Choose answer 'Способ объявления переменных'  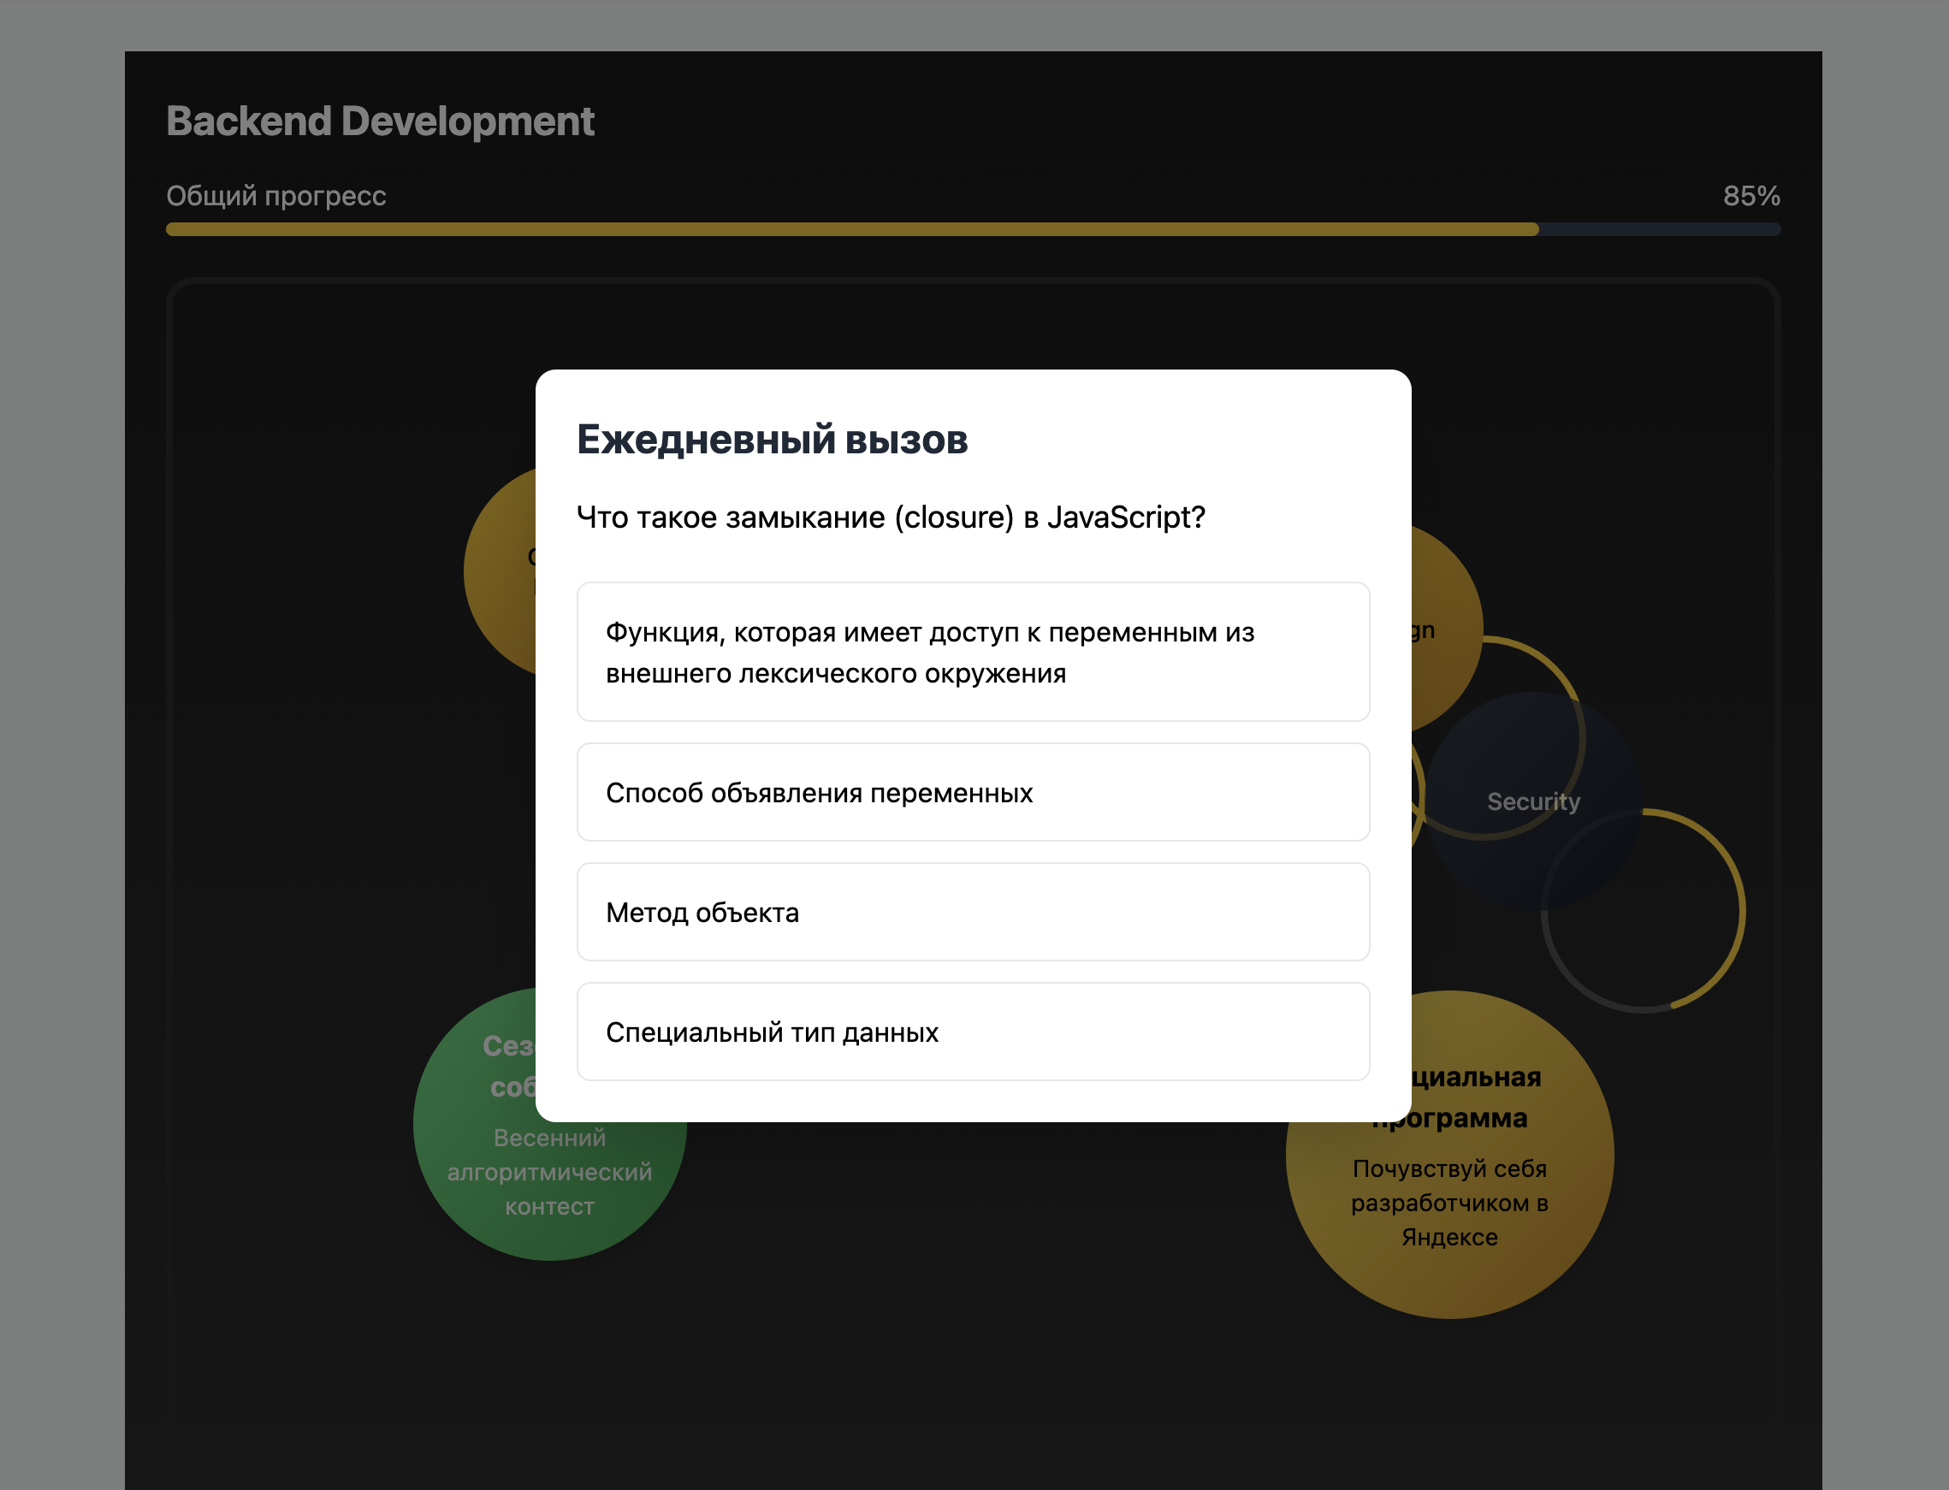(972, 792)
